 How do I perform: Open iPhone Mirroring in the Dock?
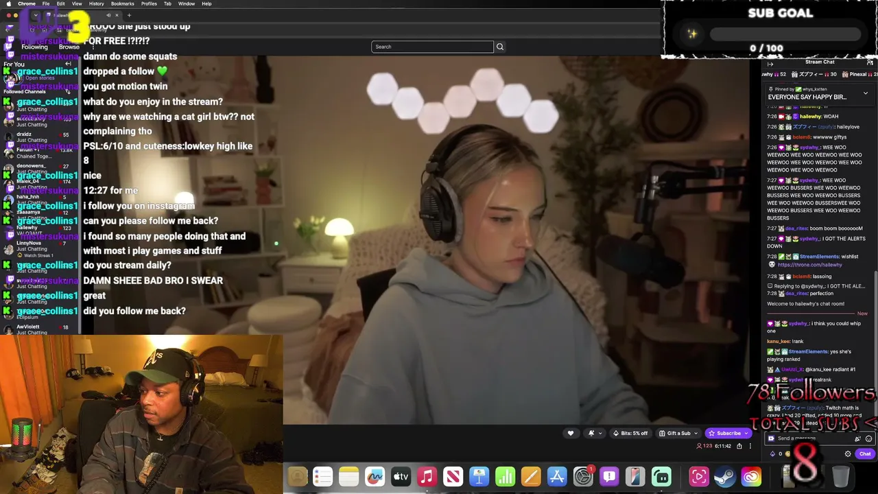point(635,476)
